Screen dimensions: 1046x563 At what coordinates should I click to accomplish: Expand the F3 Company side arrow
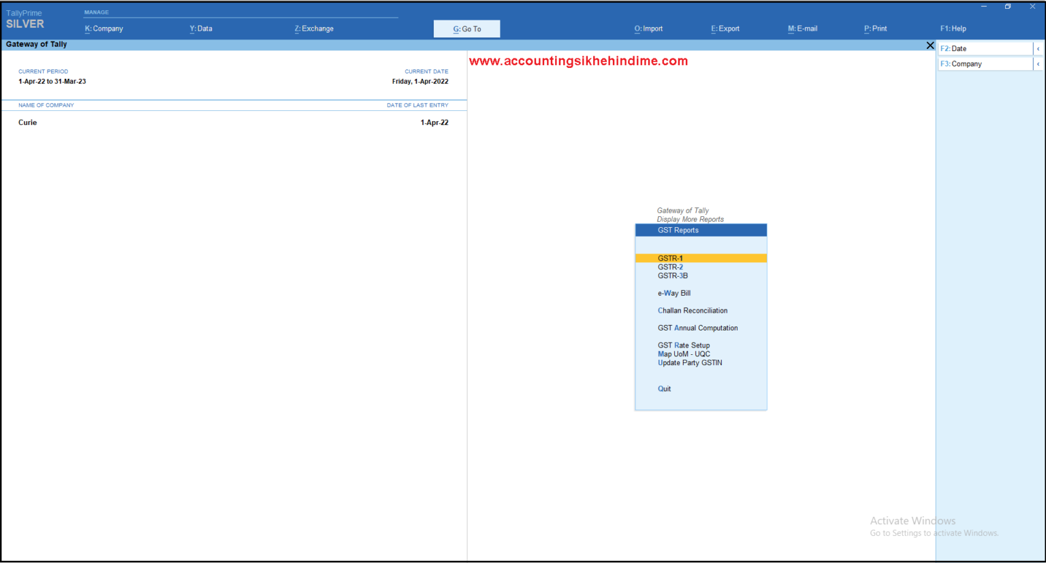pyautogui.click(x=1038, y=64)
